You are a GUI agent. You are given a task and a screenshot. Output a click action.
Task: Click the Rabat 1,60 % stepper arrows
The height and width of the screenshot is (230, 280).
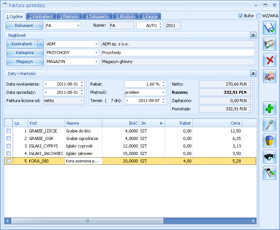coord(163,84)
